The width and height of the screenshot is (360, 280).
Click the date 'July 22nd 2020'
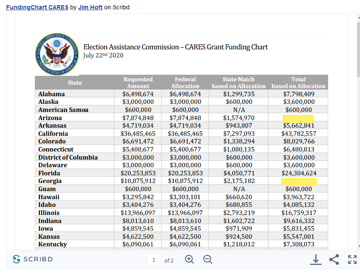click(103, 55)
